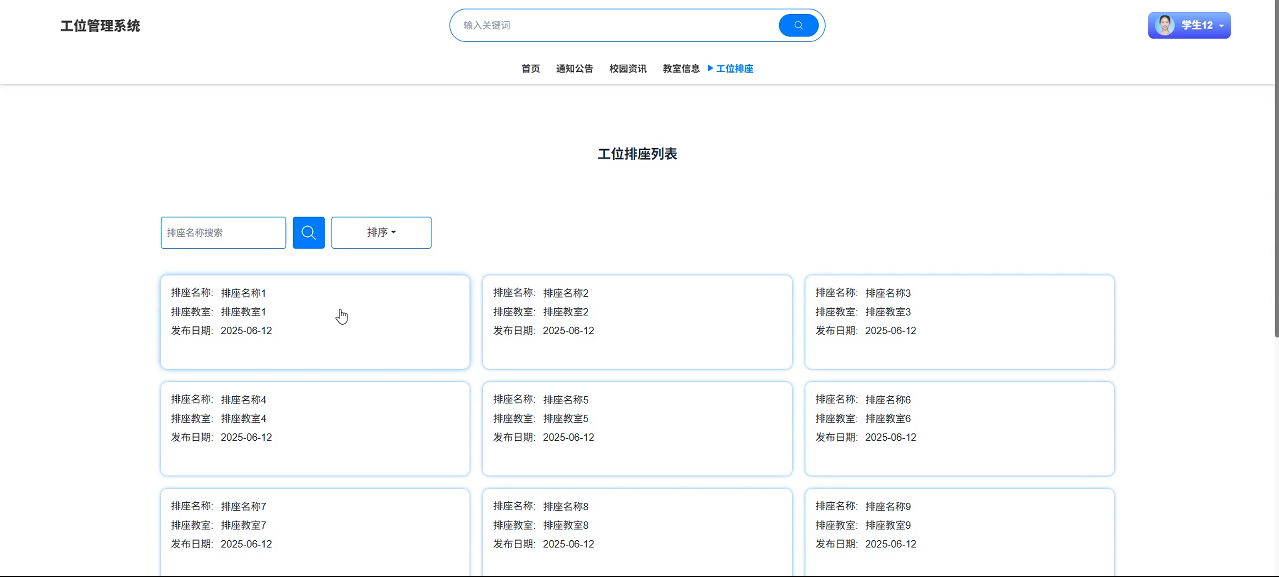The image size is (1279, 577).
Task: Open the 教室信息 nav item
Action: click(681, 69)
